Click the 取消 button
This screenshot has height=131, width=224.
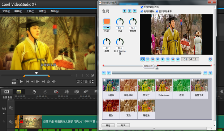tap(123, 126)
